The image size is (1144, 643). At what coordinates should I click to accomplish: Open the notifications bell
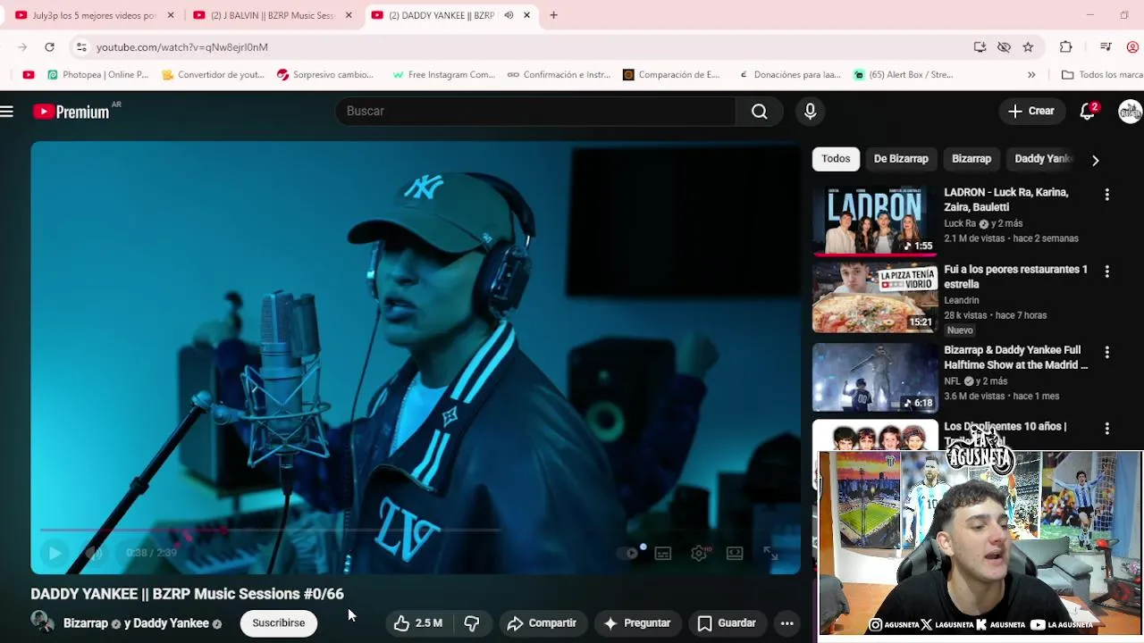[1088, 111]
